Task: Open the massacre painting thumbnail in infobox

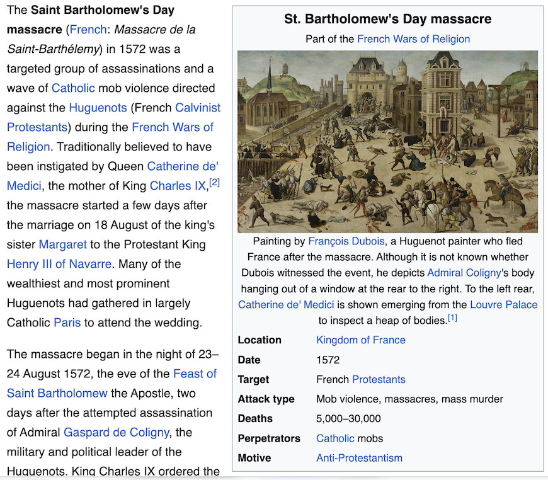Action: click(x=387, y=142)
